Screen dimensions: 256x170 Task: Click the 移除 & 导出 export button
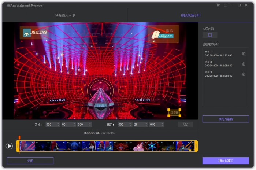pos(226,161)
